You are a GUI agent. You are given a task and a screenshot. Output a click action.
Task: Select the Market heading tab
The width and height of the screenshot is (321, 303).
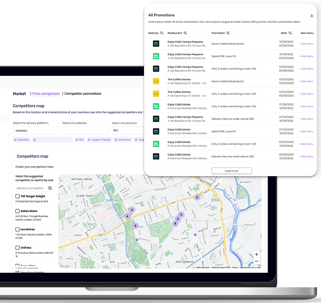[20, 94]
